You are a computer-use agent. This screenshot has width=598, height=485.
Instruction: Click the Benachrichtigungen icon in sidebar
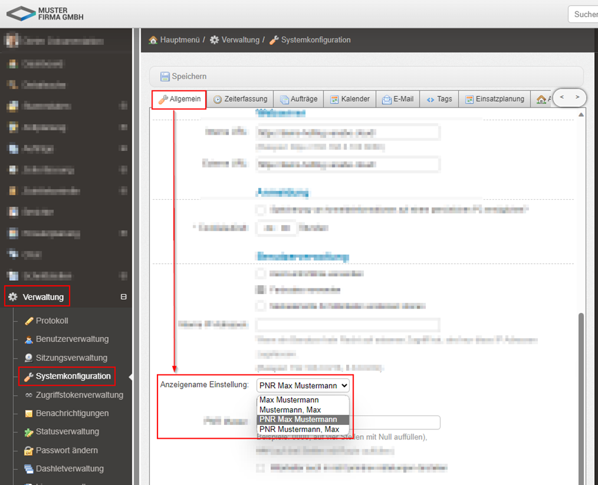pyautogui.click(x=28, y=414)
